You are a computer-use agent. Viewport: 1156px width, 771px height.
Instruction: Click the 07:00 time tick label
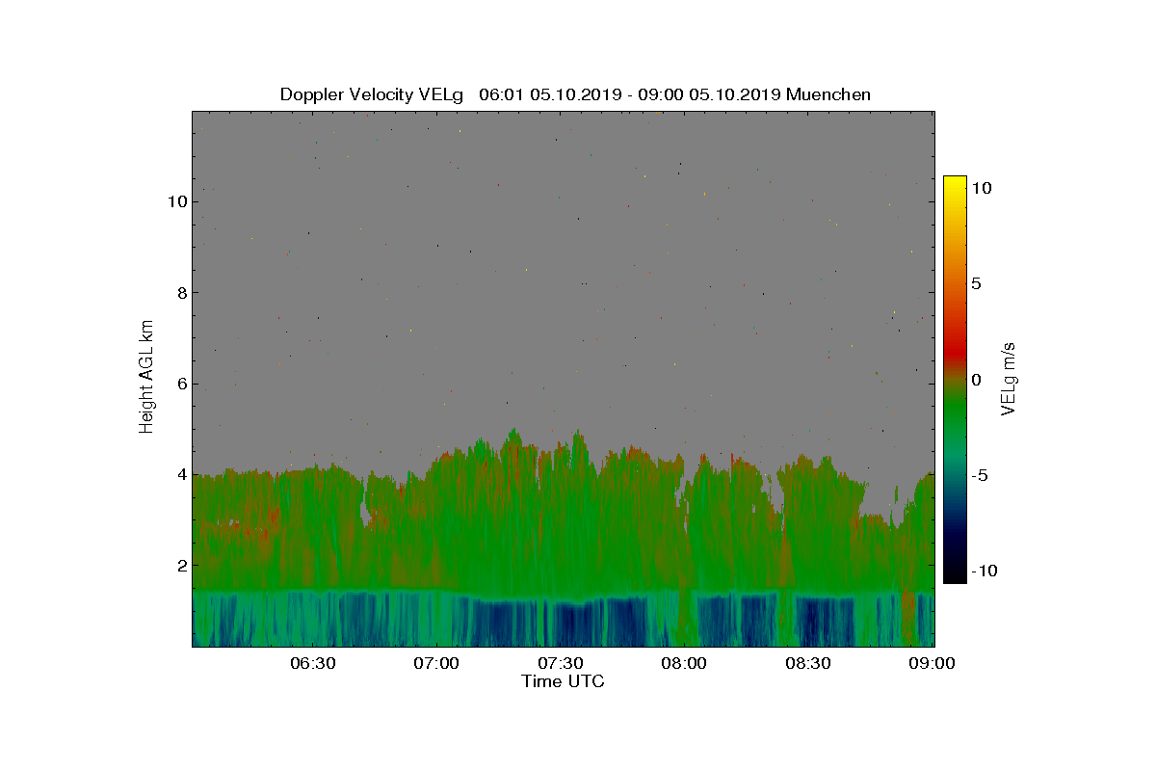(436, 664)
